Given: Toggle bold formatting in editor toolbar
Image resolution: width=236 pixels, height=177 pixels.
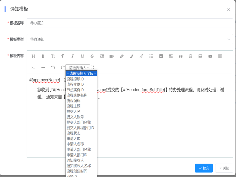Looking at the screenshot, I should coord(43,56).
